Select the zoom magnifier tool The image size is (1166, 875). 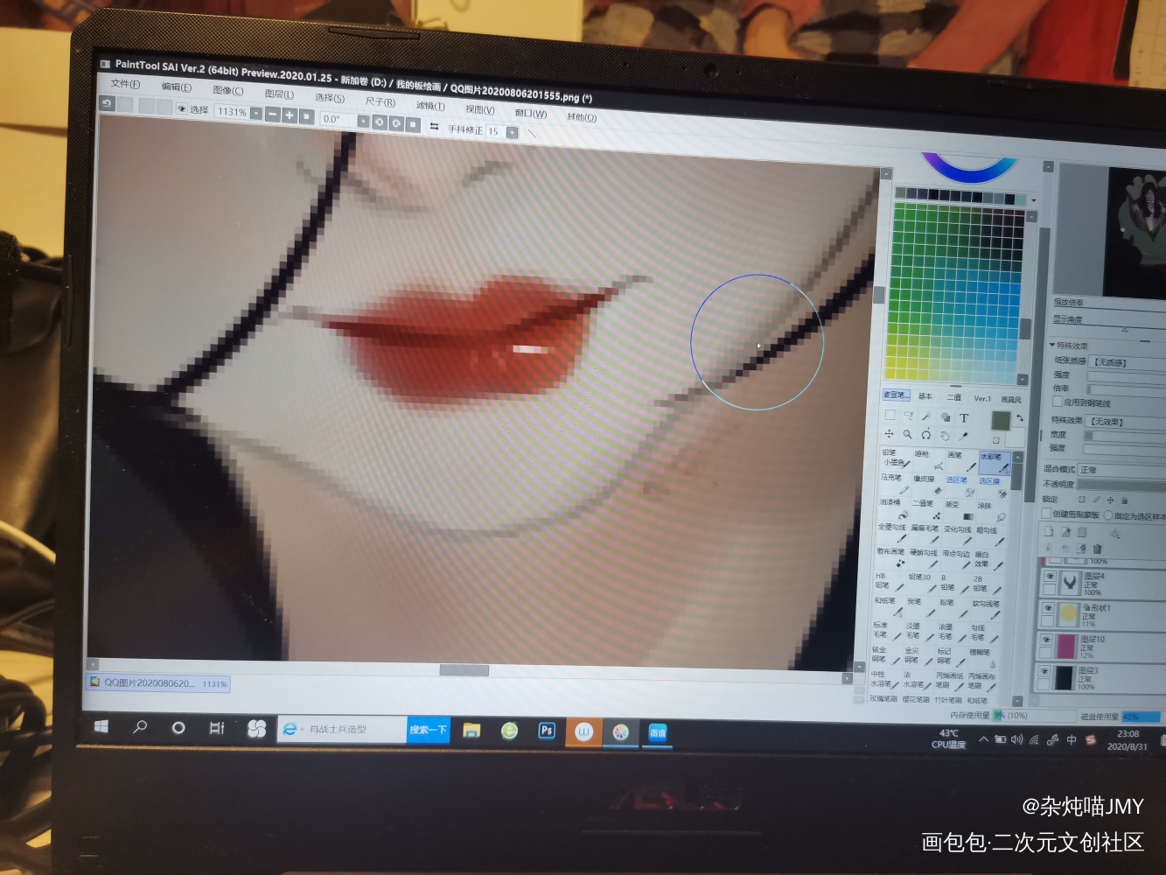[908, 434]
